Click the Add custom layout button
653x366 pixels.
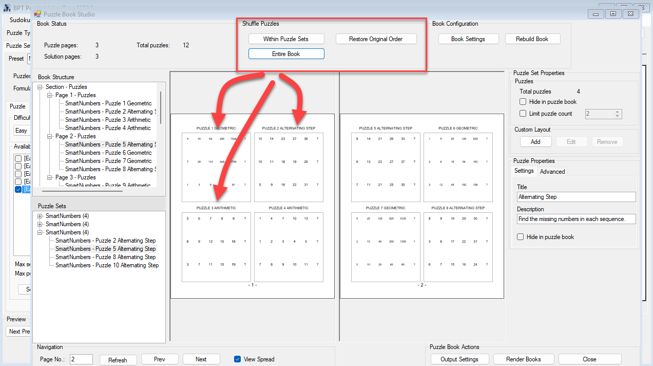(535, 142)
